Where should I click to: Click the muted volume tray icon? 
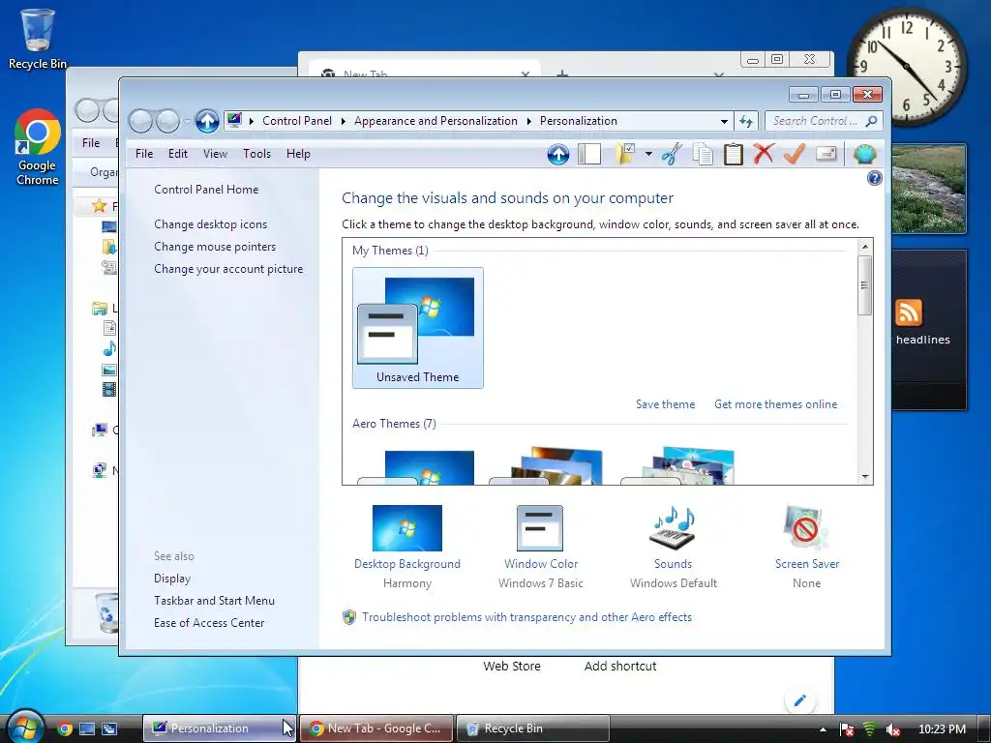[x=893, y=729]
